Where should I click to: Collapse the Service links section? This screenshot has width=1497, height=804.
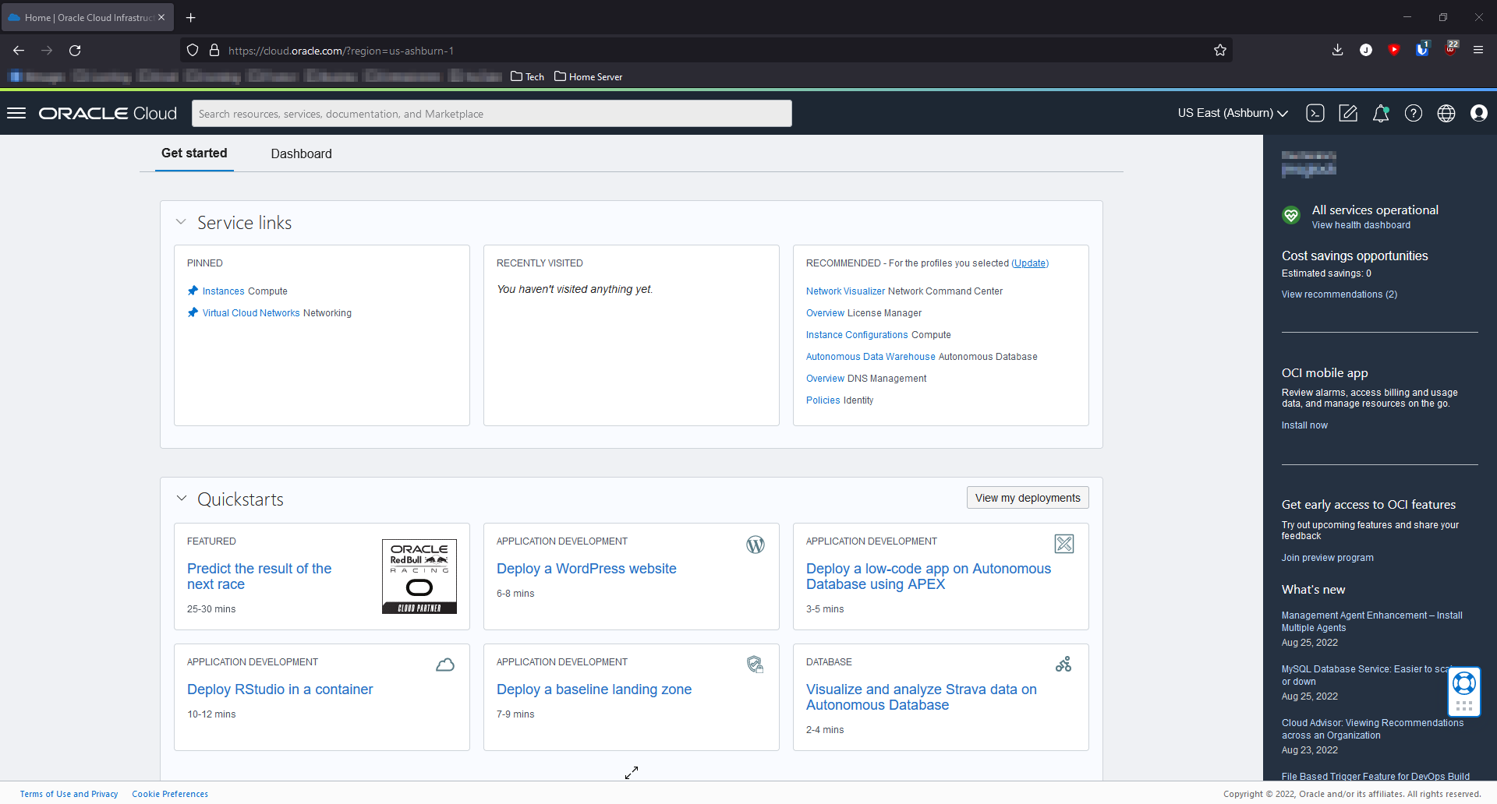click(181, 221)
